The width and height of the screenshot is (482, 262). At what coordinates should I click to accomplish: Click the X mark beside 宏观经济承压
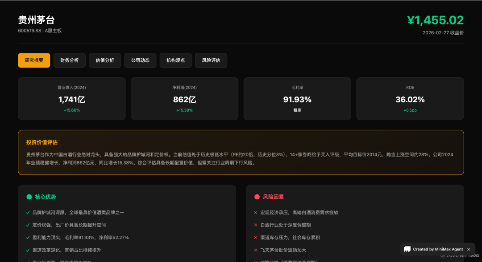pos(255,212)
